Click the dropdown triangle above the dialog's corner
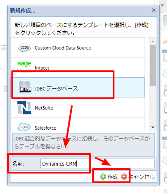Screen dimensions: 167x193 162,5
